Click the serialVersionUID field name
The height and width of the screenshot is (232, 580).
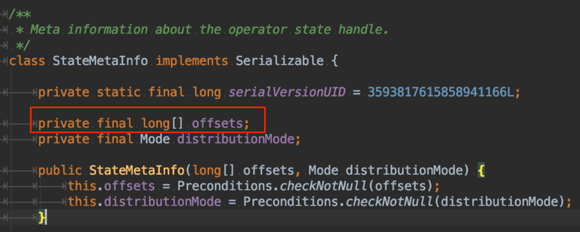click(287, 92)
